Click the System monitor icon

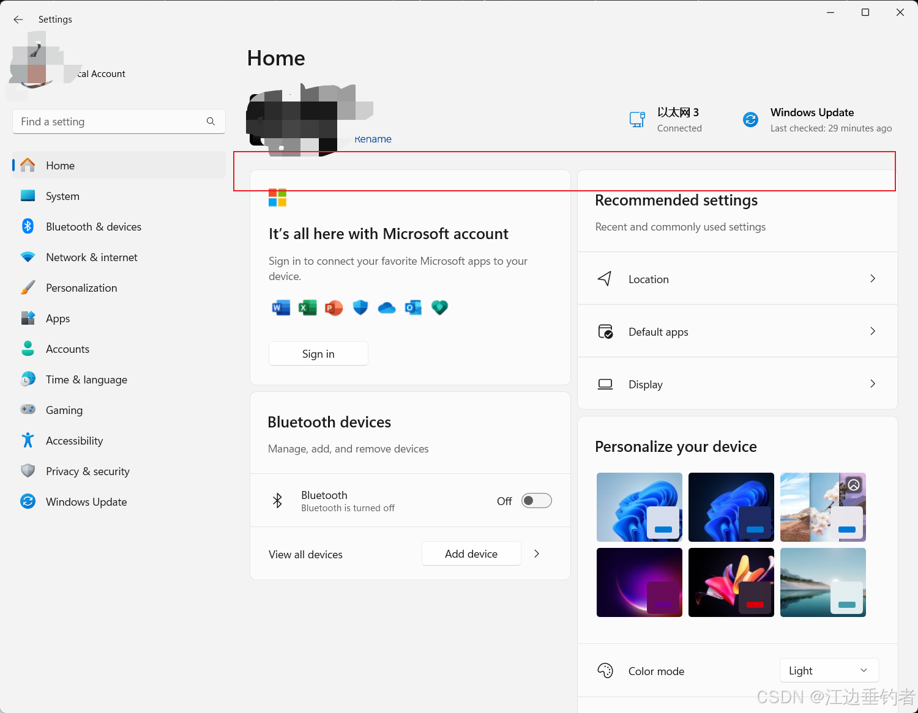point(28,196)
